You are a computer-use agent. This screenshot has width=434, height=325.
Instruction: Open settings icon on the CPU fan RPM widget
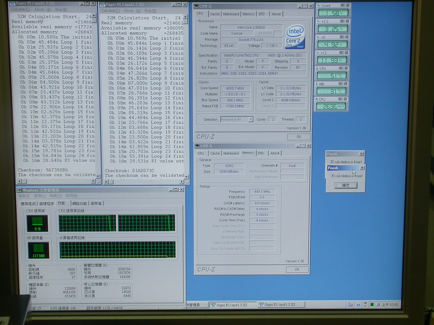[x=341, y=99]
